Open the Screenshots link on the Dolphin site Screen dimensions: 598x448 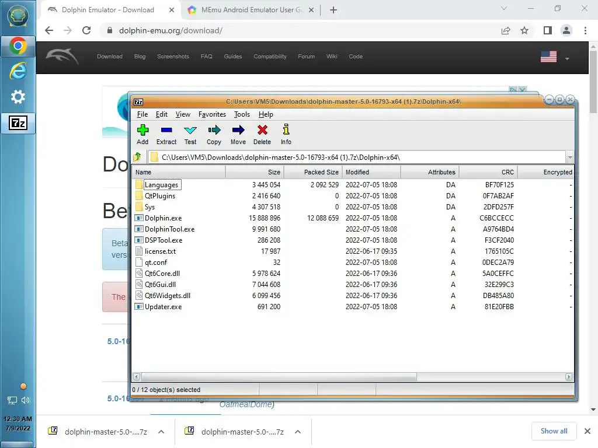coord(173,57)
